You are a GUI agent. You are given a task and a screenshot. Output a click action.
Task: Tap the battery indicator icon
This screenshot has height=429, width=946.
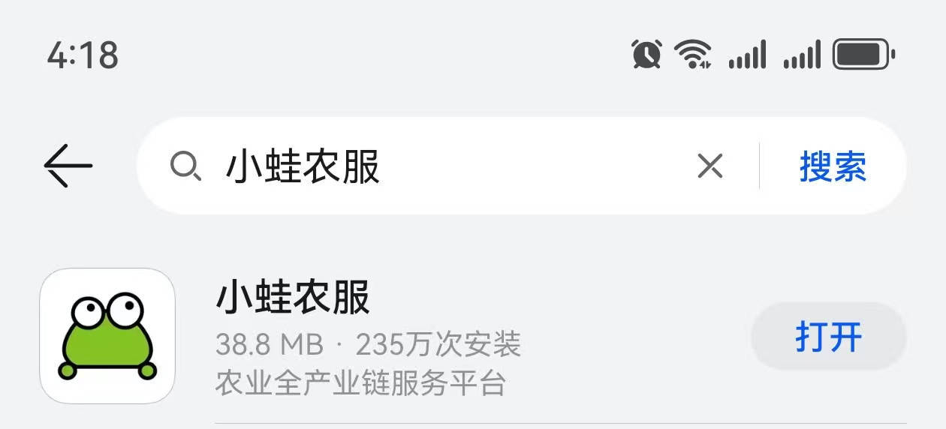tap(864, 55)
